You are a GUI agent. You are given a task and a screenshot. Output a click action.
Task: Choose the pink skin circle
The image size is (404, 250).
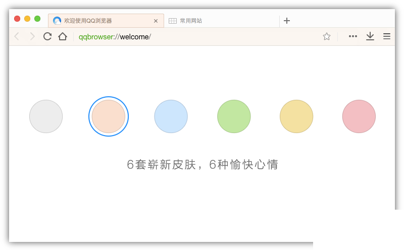(x=359, y=116)
